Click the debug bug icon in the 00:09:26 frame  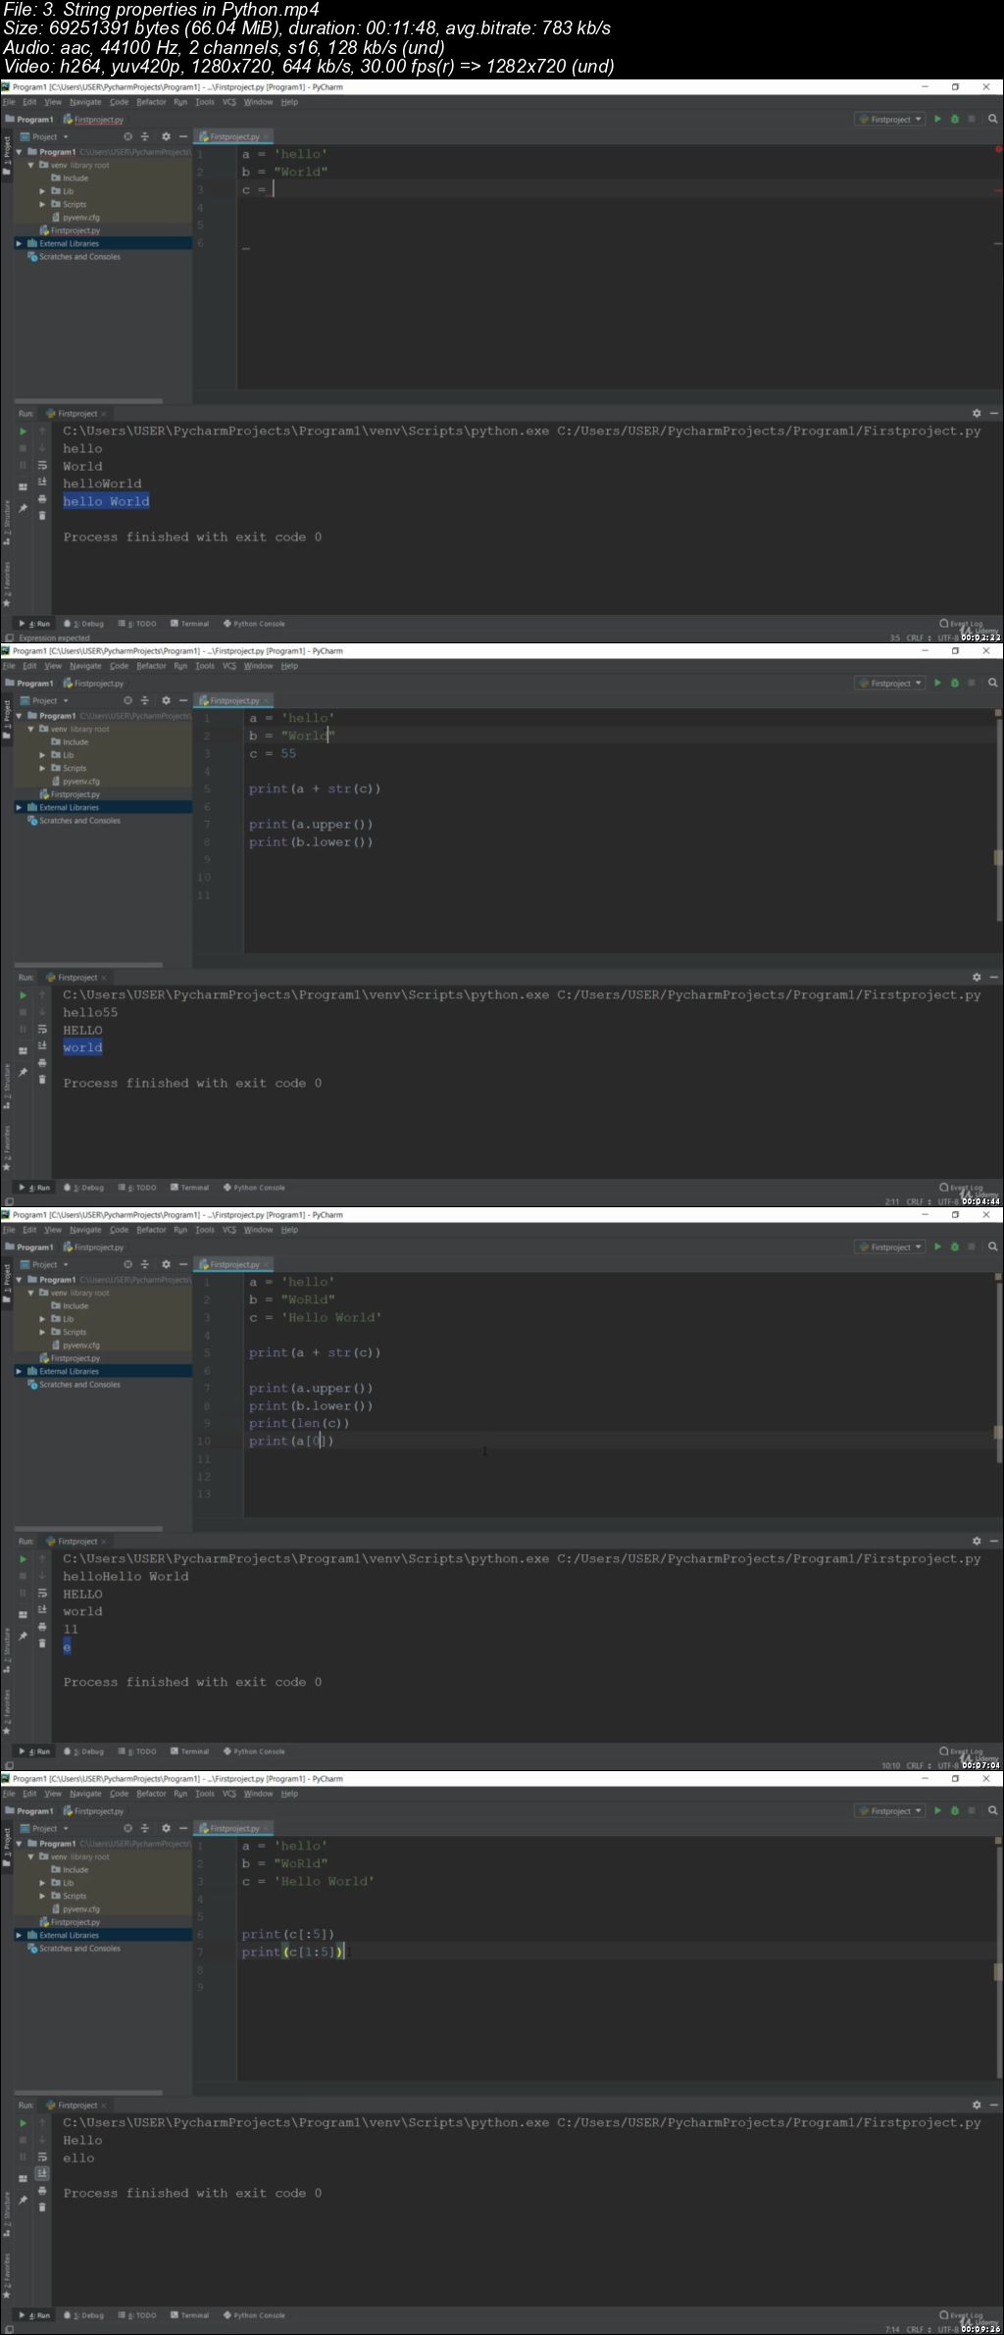tap(955, 1810)
